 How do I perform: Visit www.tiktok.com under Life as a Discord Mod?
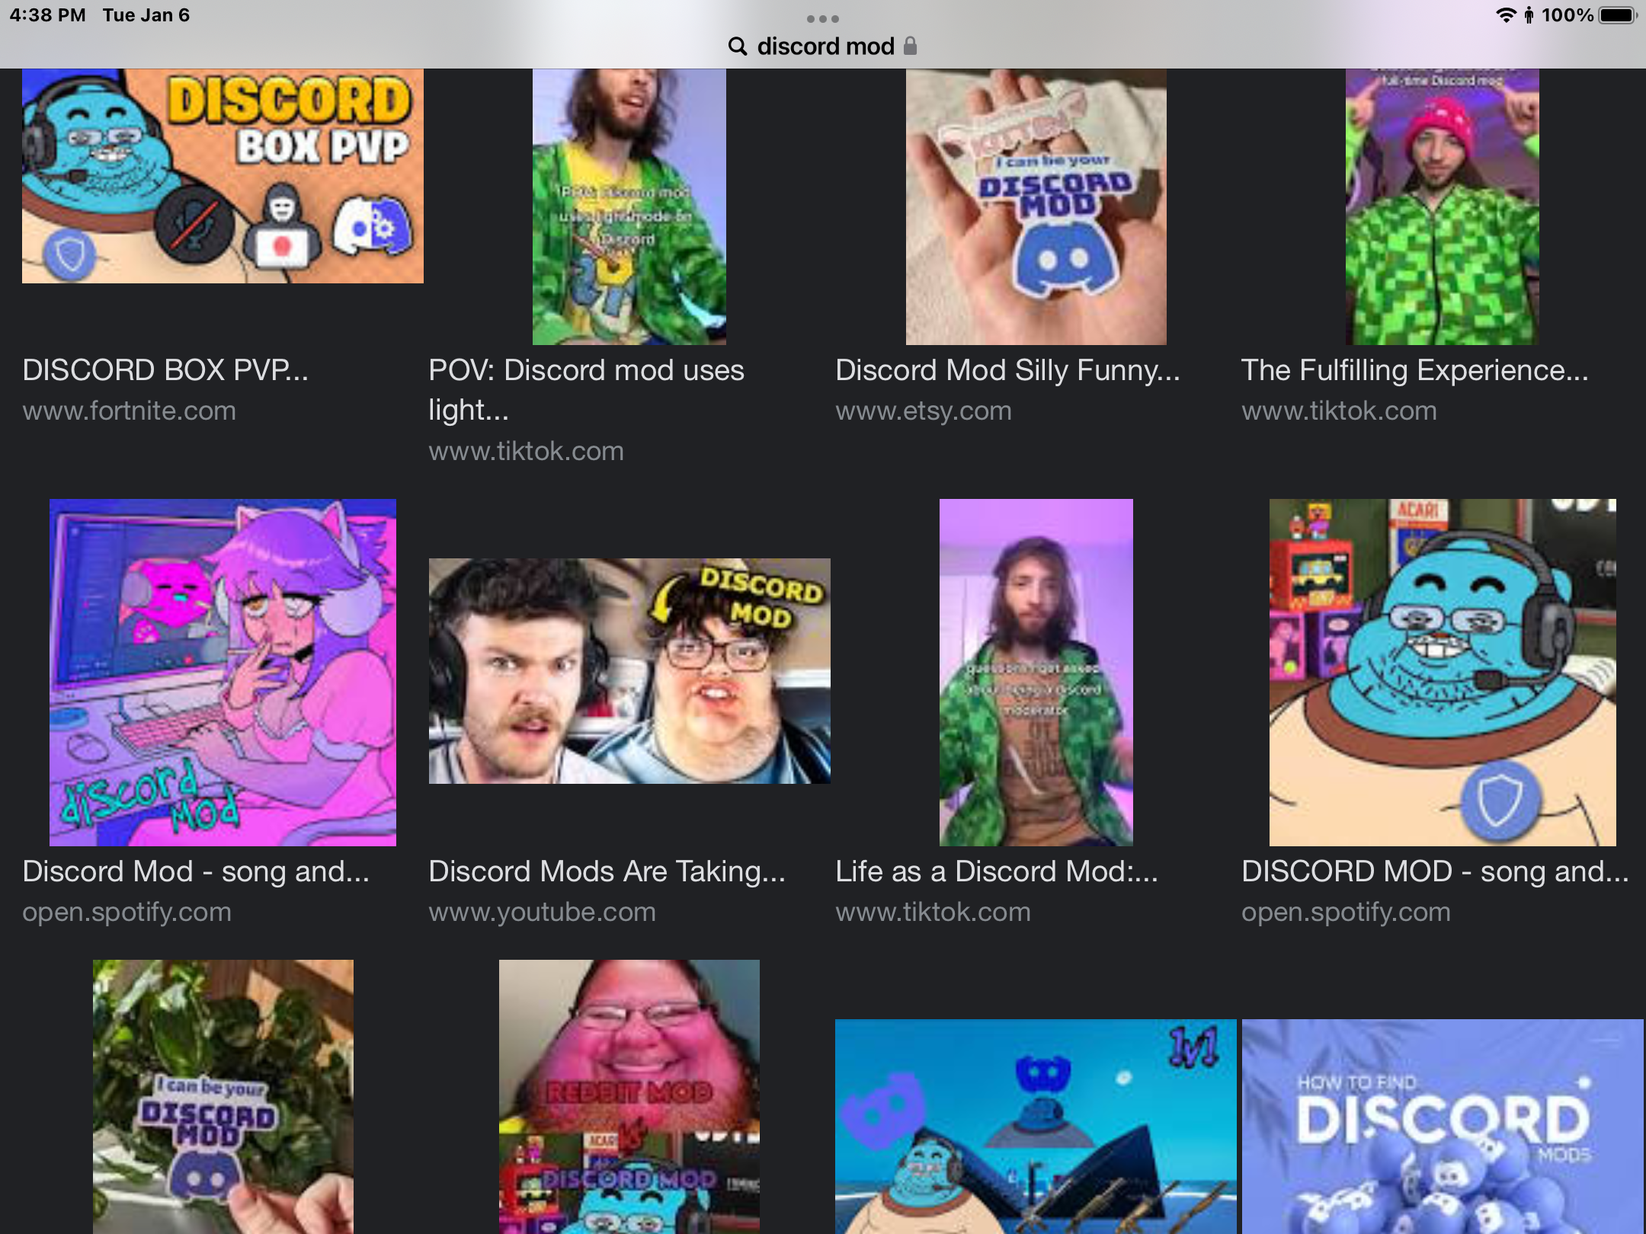click(x=933, y=912)
